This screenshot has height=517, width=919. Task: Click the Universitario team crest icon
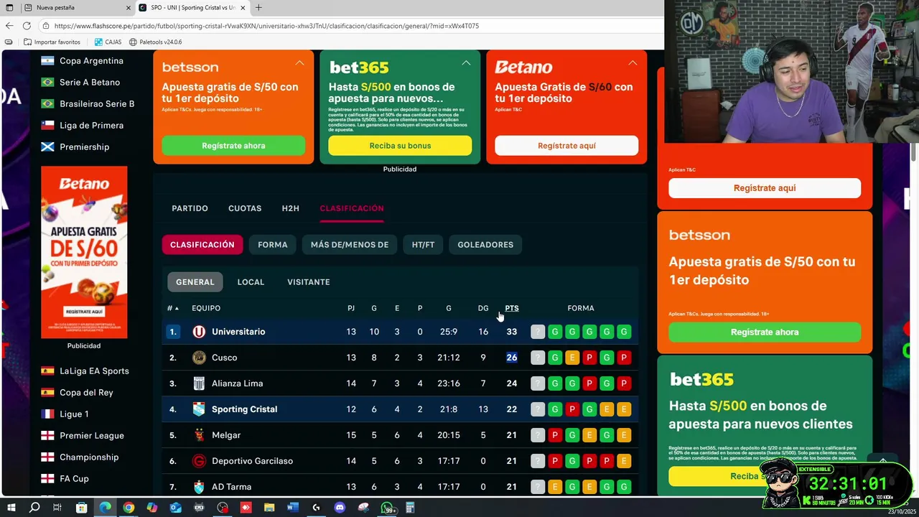pos(199,332)
